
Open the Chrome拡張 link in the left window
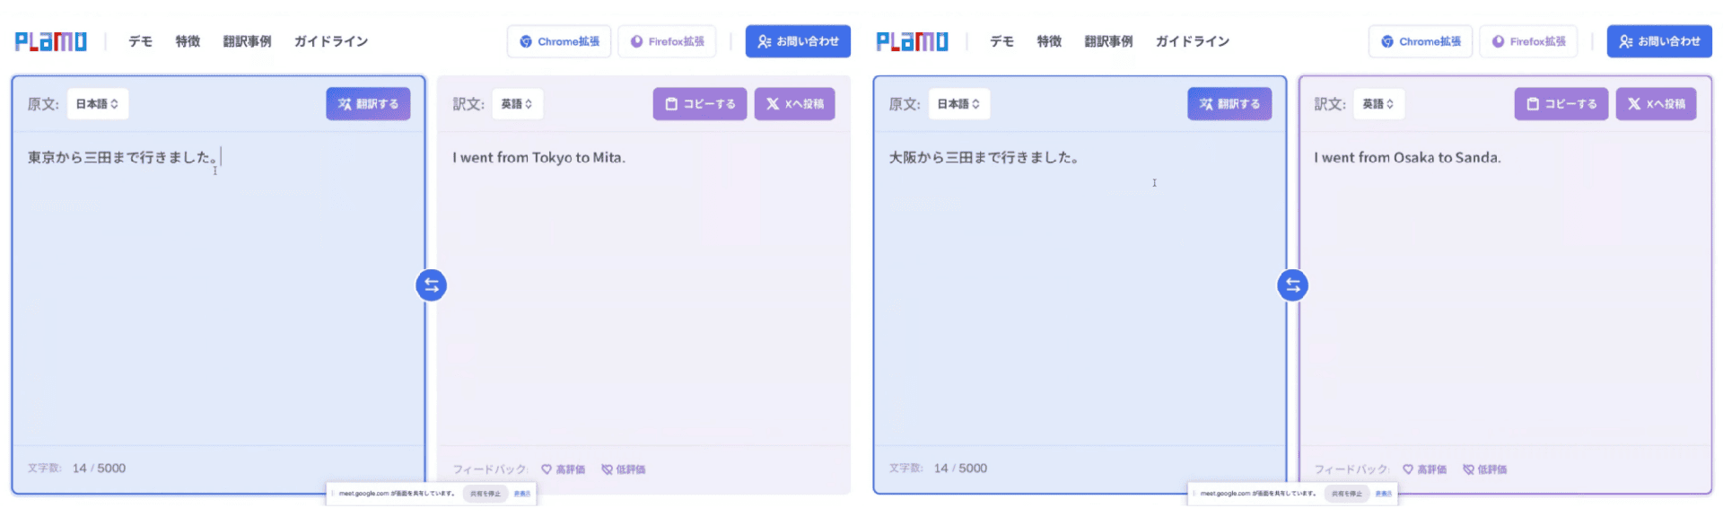(559, 41)
